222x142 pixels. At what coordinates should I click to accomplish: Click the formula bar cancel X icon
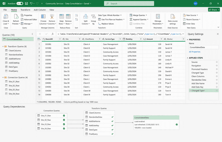click(40, 34)
